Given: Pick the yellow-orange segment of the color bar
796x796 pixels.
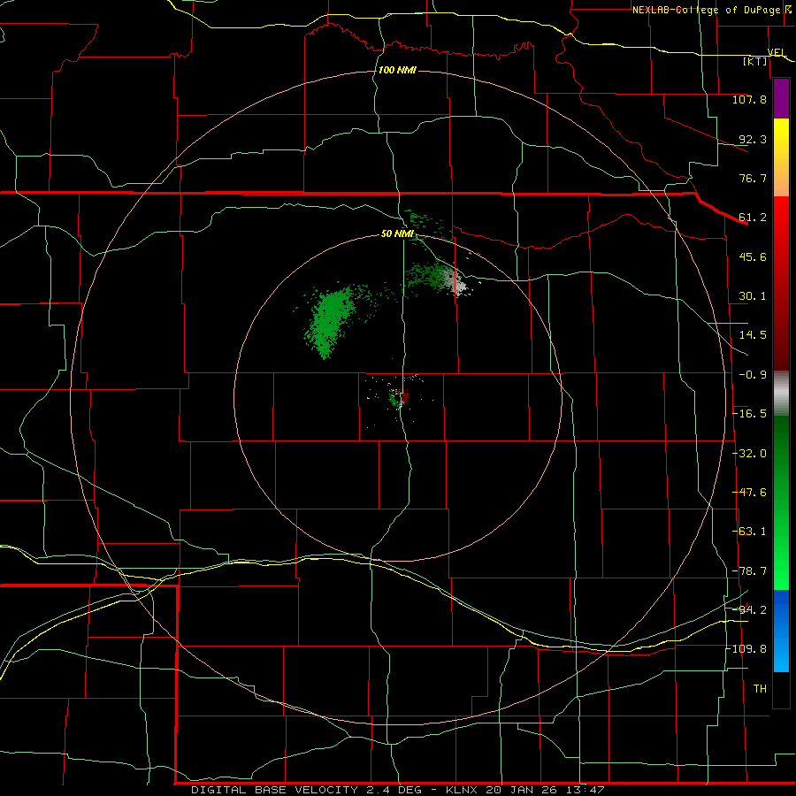Looking at the screenshot, I should click(781, 157).
